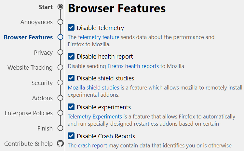Uncheck the Disable experiments checkbox
244x151 pixels.
pyautogui.click(x=71, y=107)
